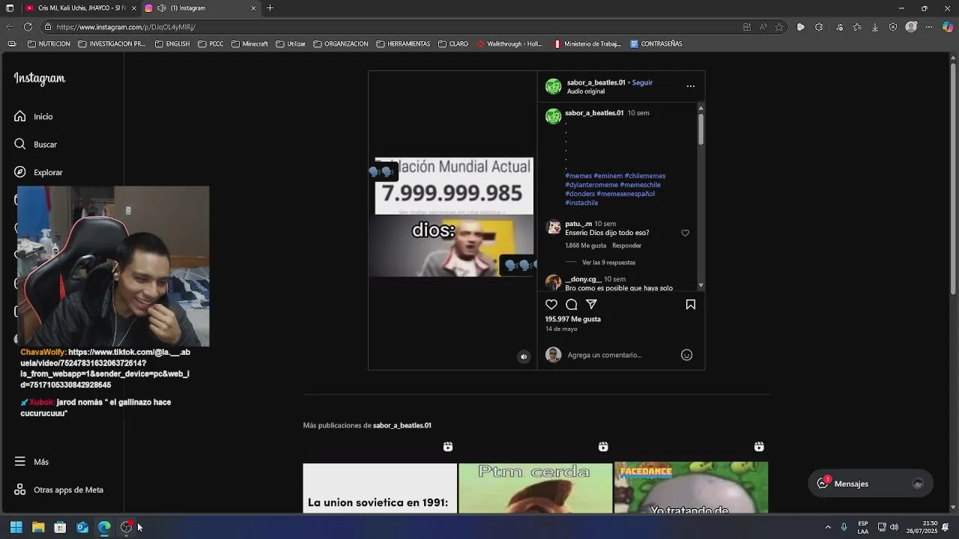
Task: Reply to patu._.m comment with Responder
Action: (x=626, y=246)
